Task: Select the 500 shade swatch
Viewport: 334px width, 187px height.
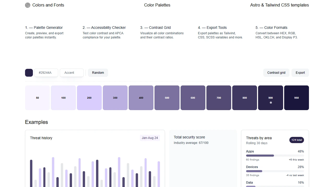Action: [x=167, y=98]
